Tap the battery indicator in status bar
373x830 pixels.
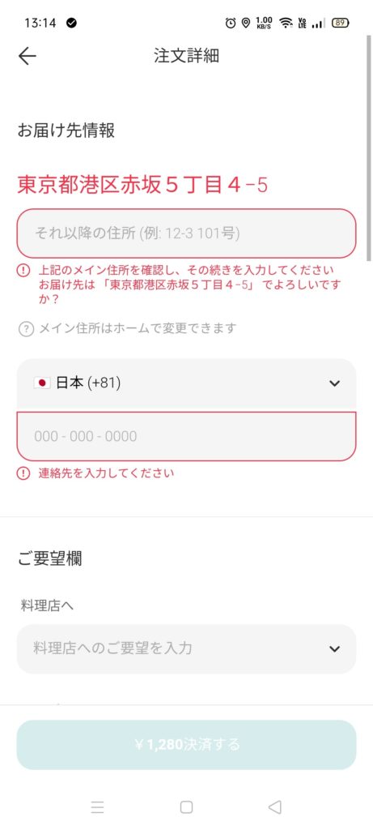pos(341,23)
